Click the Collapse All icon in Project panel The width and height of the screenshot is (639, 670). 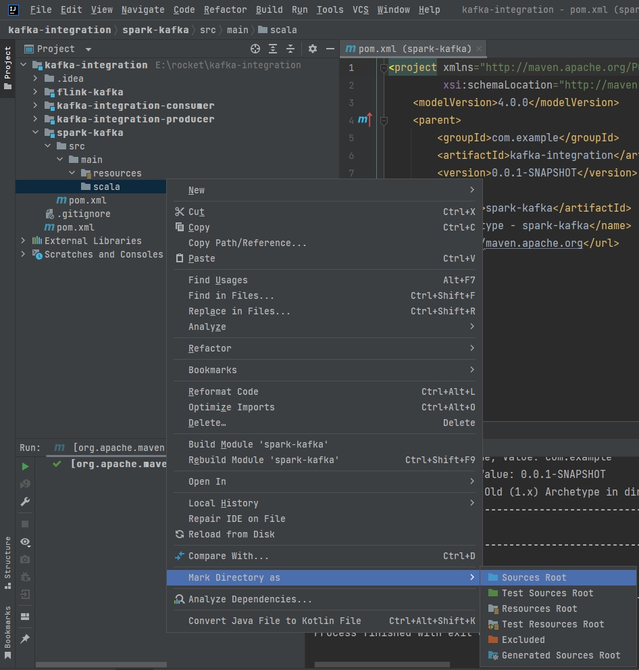pos(290,49)
